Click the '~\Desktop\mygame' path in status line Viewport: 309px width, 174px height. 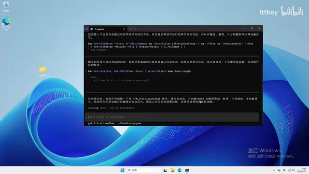tap(130, 123)
